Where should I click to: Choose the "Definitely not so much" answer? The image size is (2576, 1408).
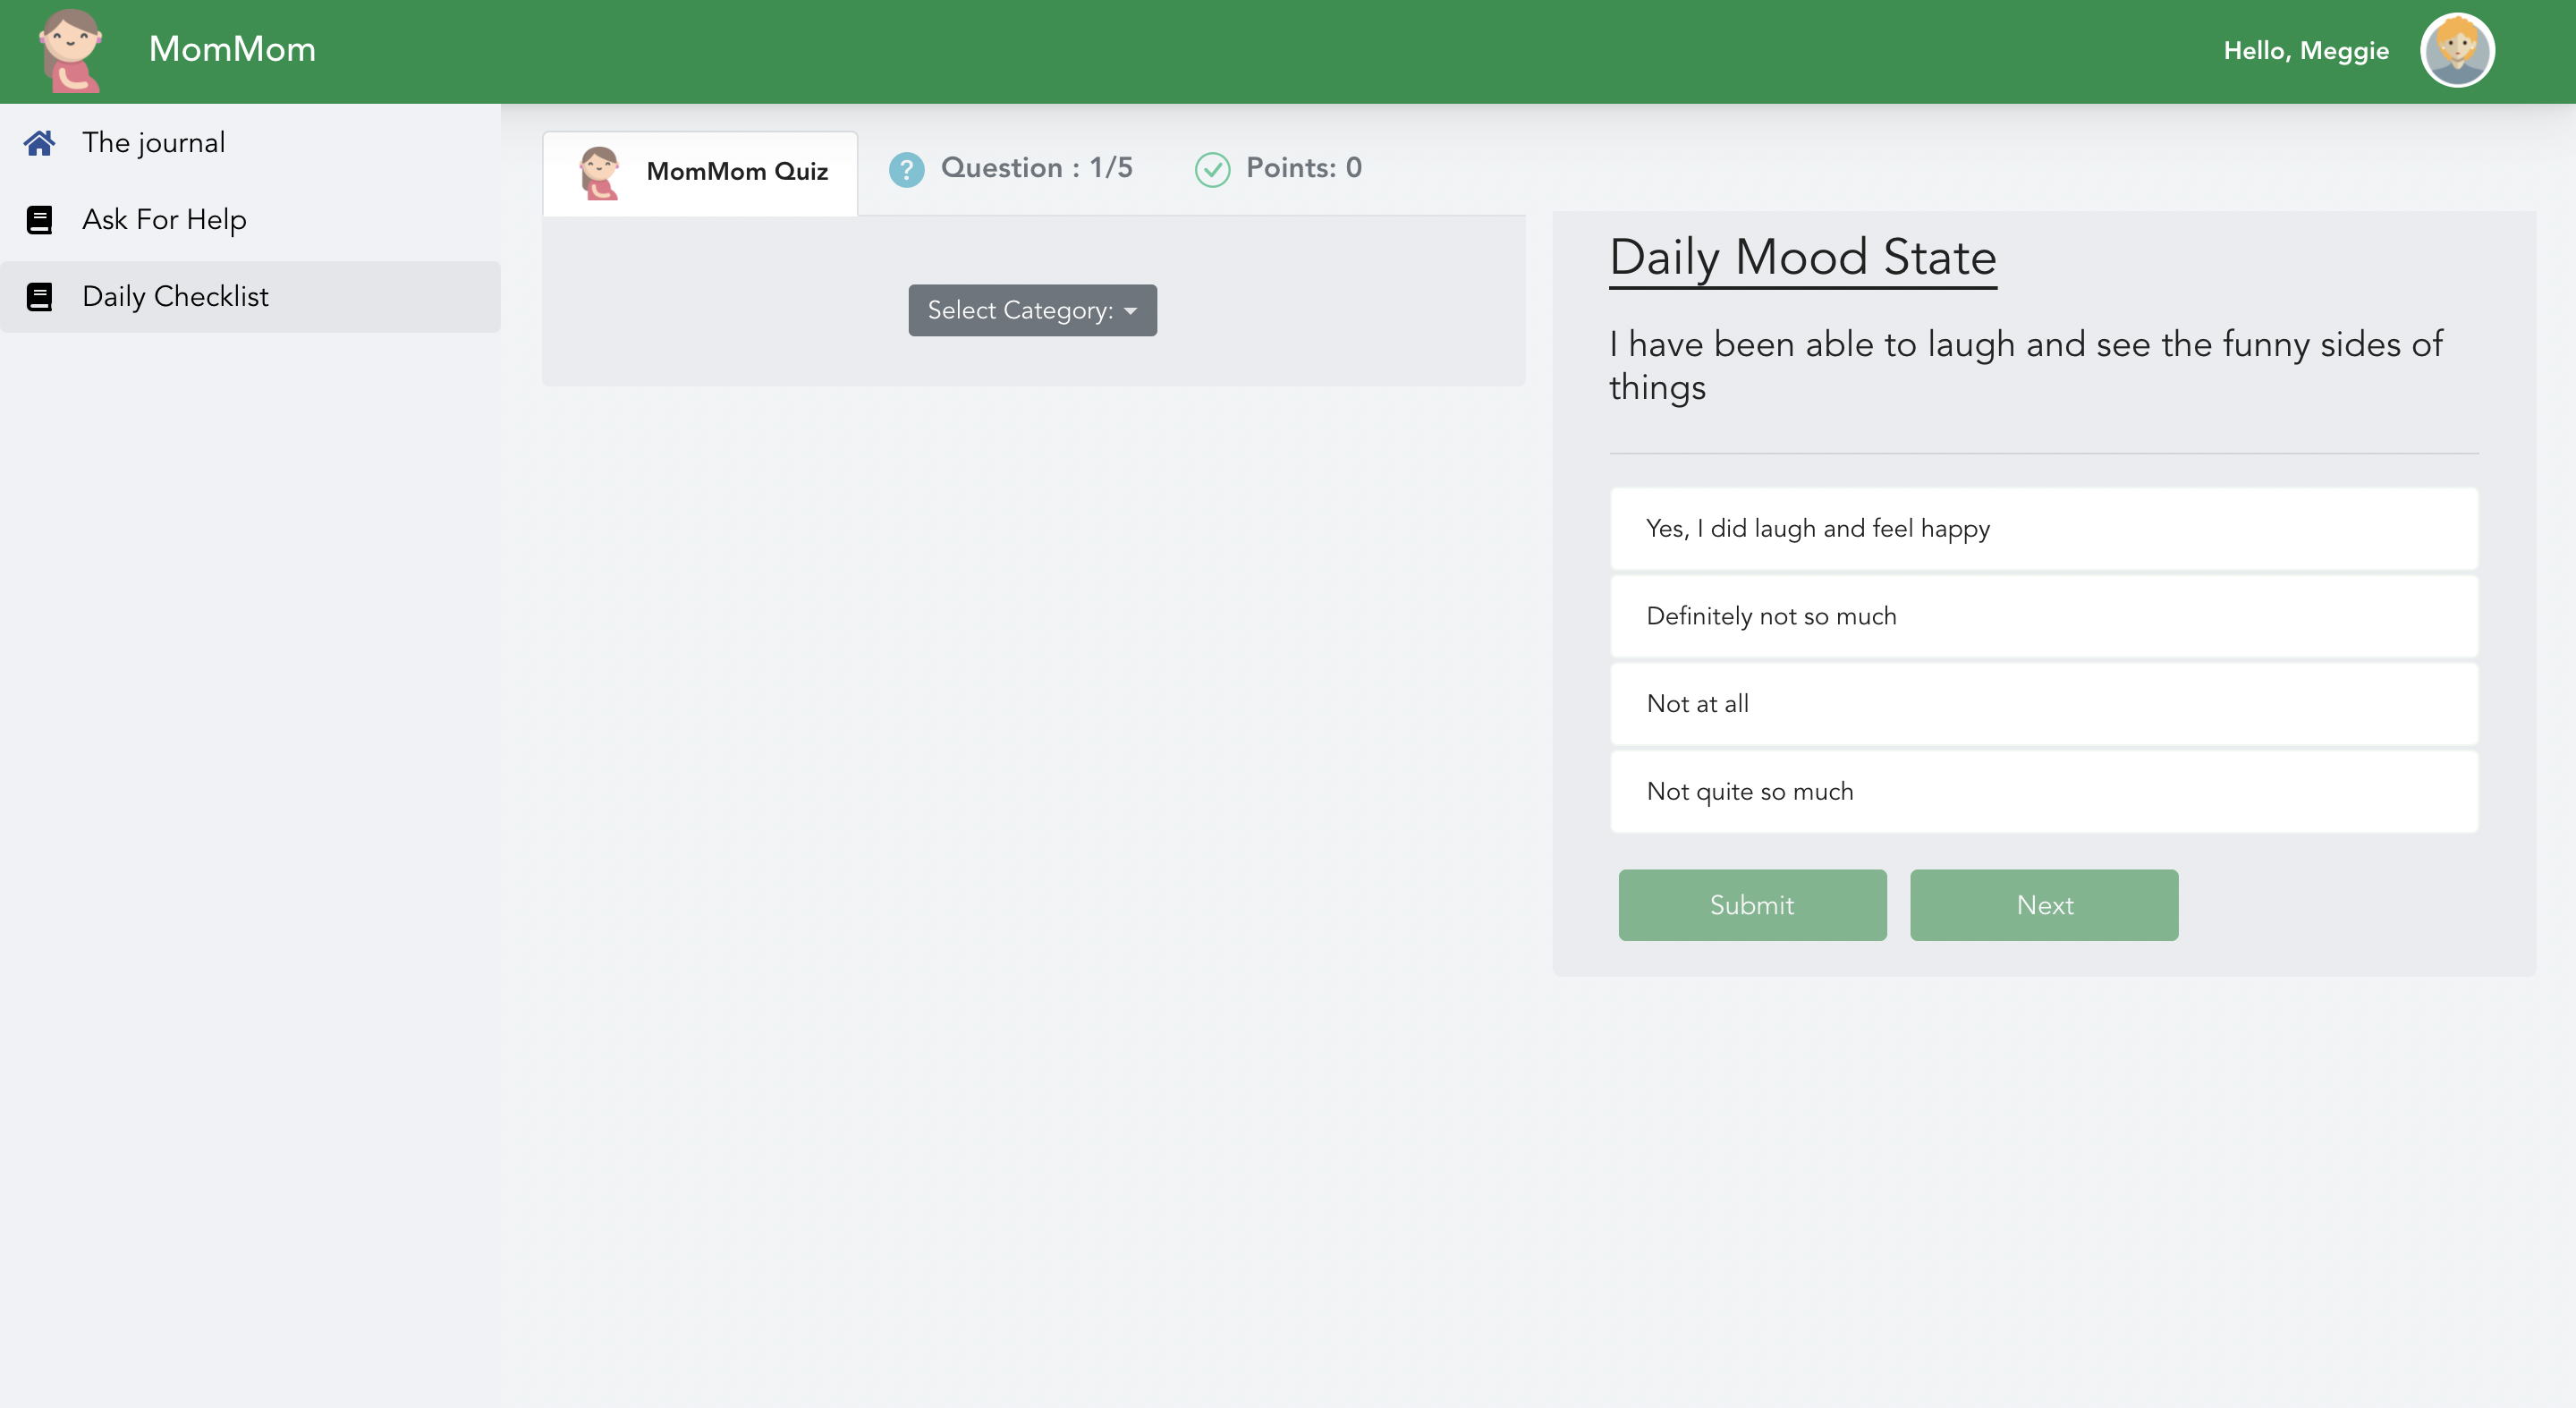click(x=2043, y=616)
